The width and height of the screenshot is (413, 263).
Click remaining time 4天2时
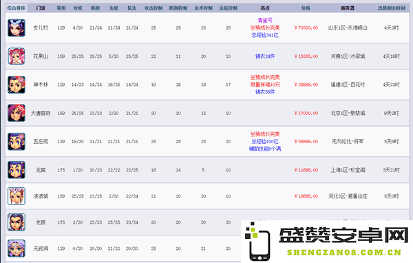[x=392, y=28]
